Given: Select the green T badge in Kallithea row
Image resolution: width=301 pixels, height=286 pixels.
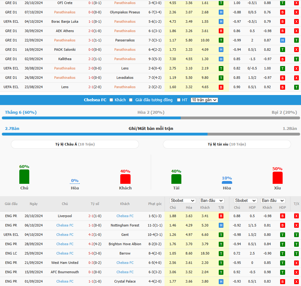Looking at the screenshot, I should [296, 59].
